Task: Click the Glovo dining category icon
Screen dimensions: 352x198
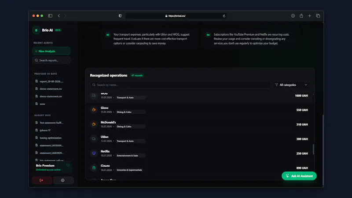Action: click(94, 110)
